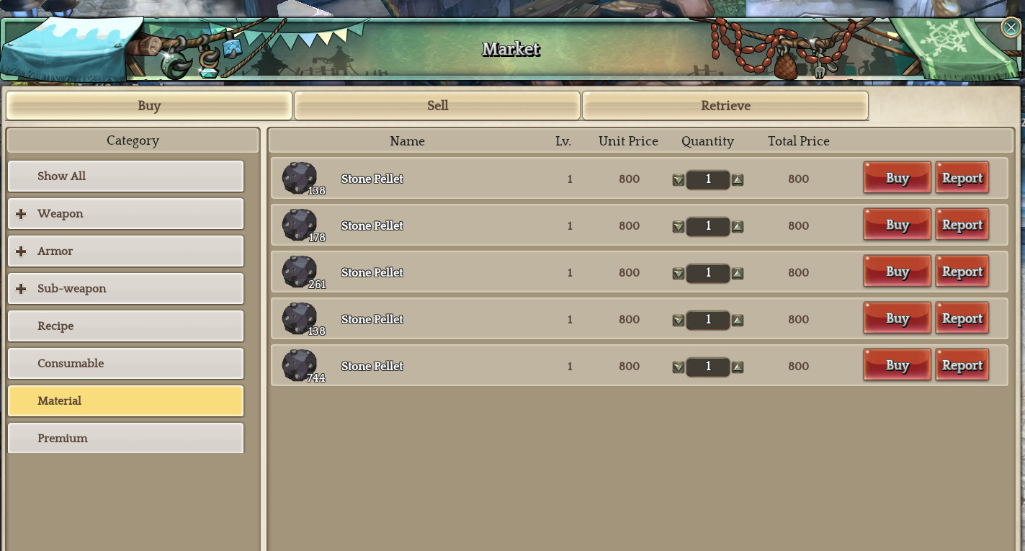Click the Stone Pellet icon with 261 stack
Viewport: 1025px width, 551px height.
[300, 272]
